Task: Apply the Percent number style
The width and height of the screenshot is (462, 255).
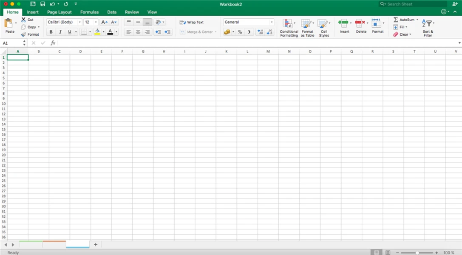Action: [x=239, y=31]
